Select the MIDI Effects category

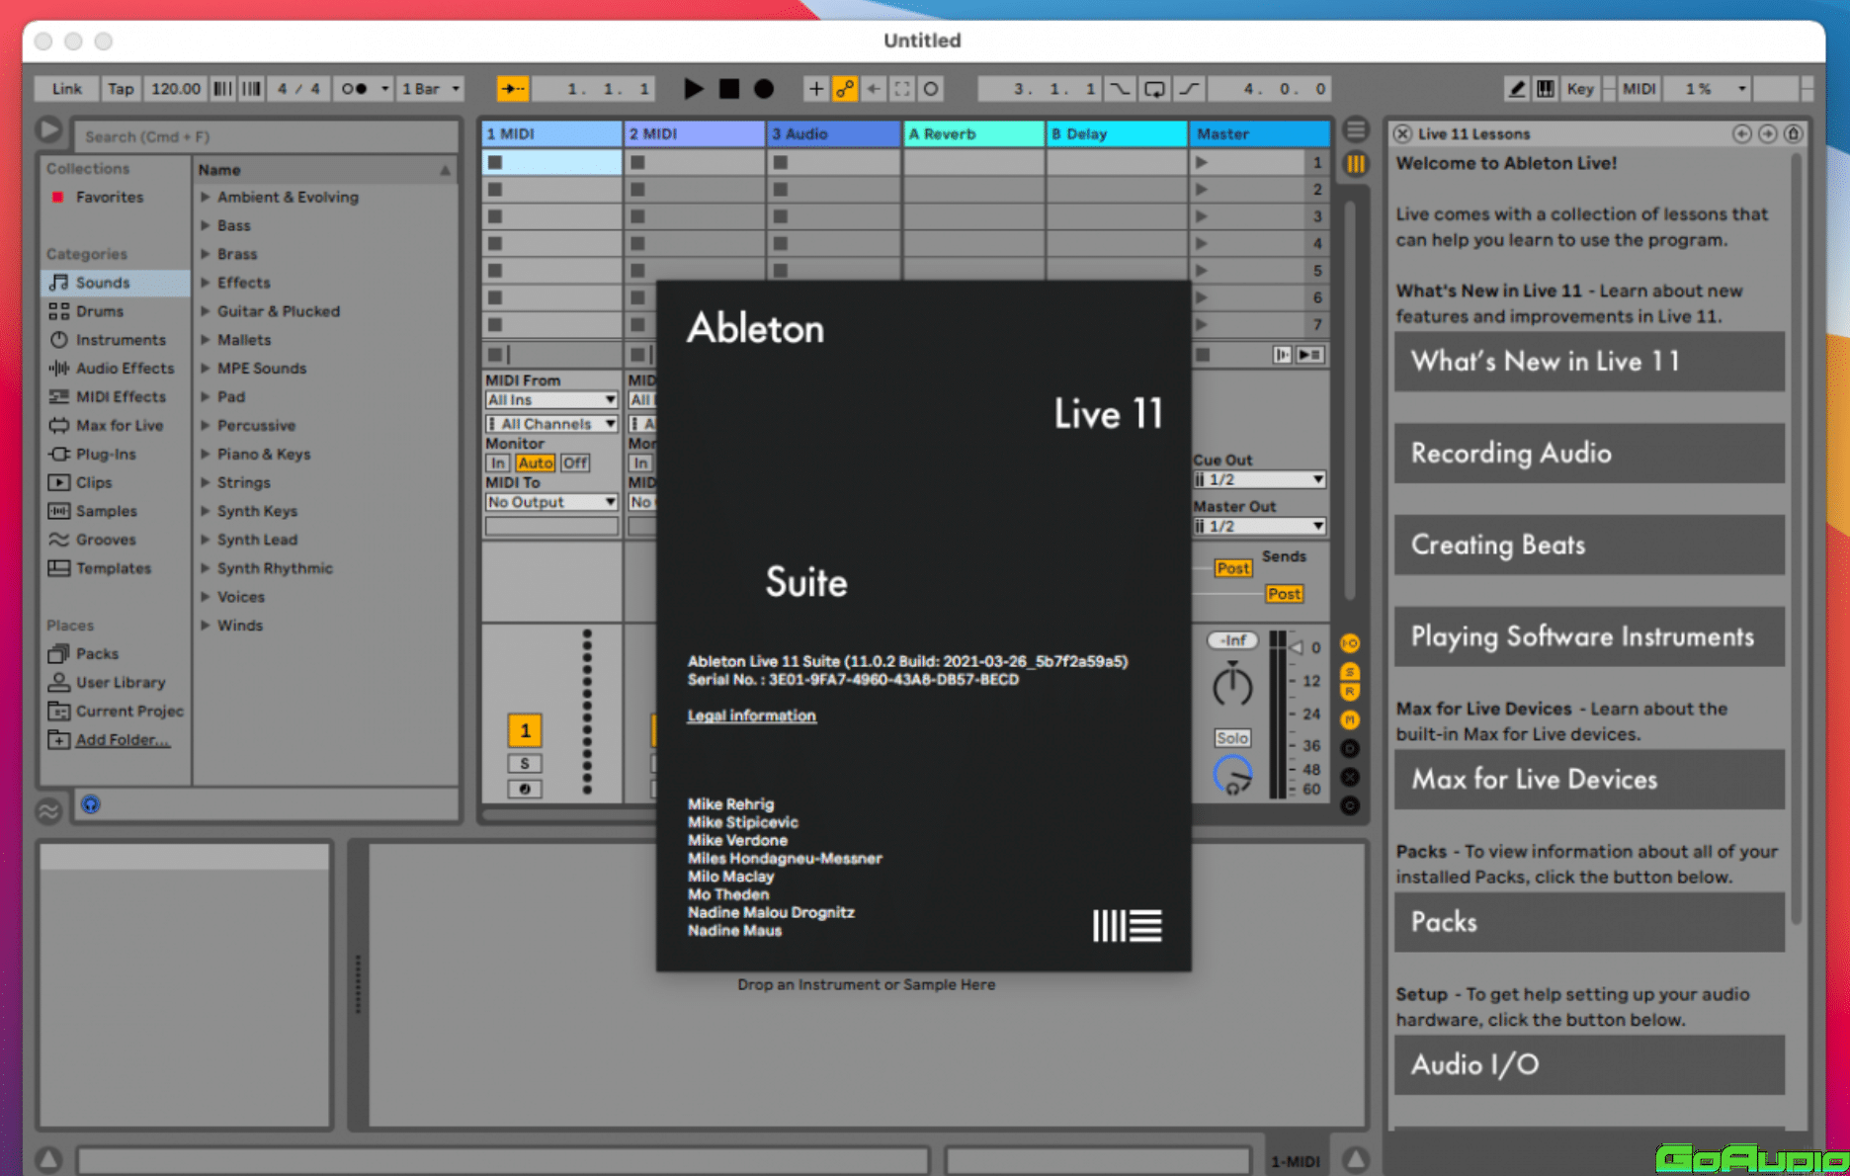[121, 397]
